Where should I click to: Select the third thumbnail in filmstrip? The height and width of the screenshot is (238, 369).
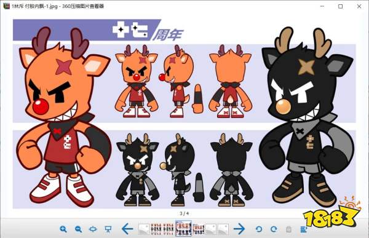169,229
